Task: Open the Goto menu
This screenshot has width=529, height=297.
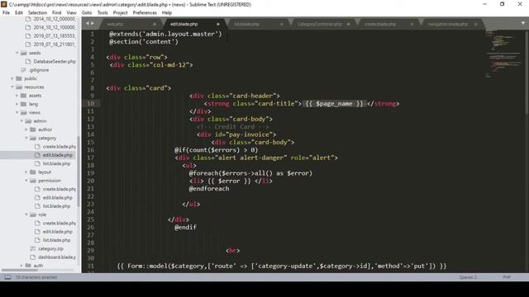Action: point(87,12)
